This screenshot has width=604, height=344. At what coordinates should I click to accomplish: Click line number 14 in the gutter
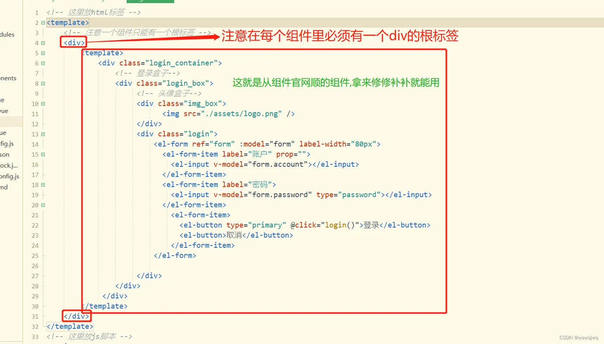[35, 144]
